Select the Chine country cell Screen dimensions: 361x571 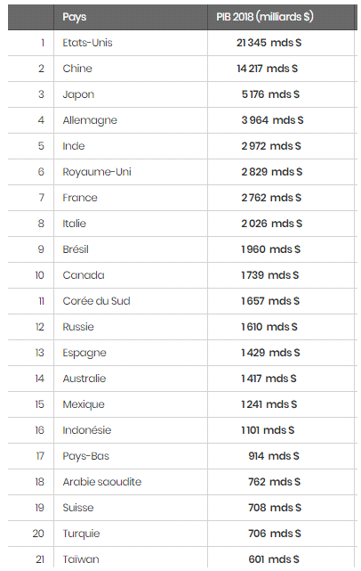coord(77,69)
